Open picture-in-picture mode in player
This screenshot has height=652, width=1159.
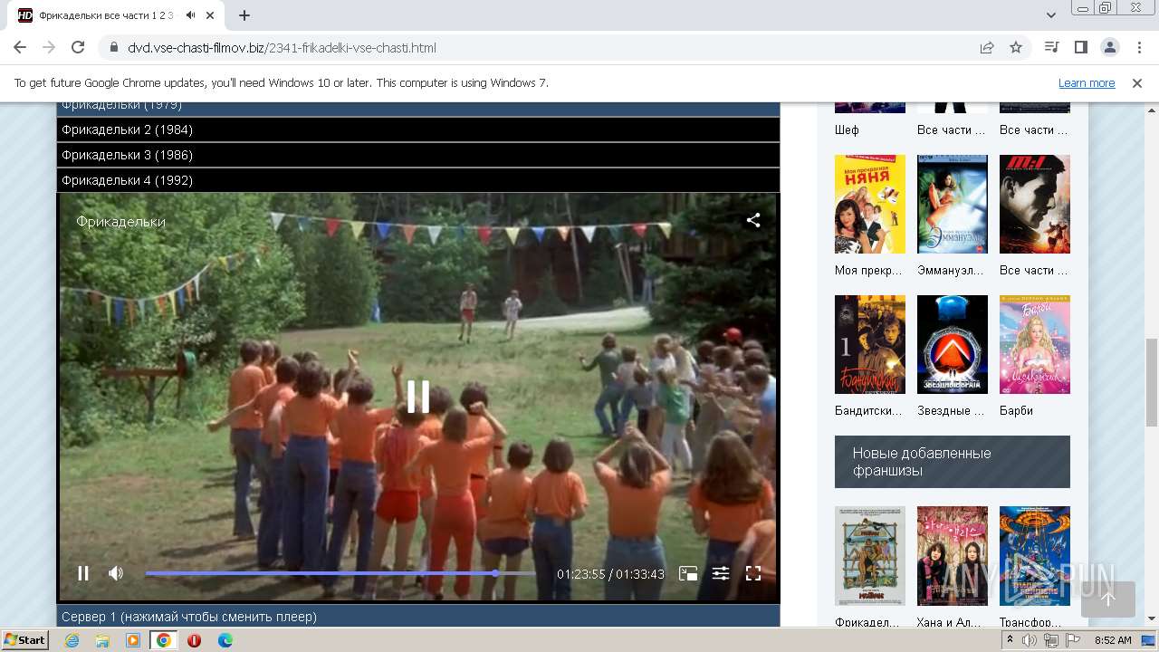tap(688, 573)
